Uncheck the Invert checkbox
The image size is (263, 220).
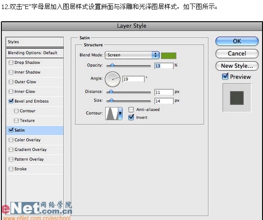tap(131, 117)
